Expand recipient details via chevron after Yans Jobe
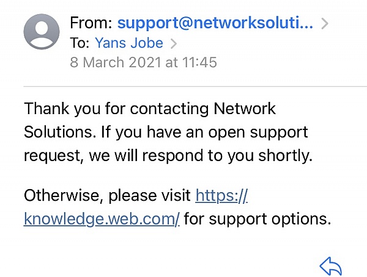Viewport: 367px width, 277px height. pyautogui.click(x=174, y=43)
